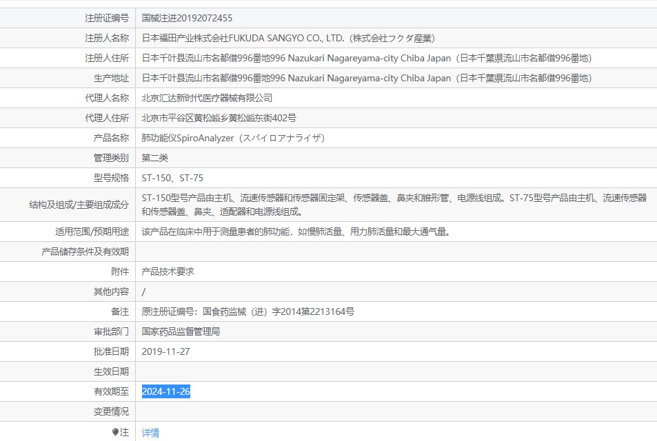This screenshot has height=441, width=657.
Task: Click the 生产地址 label
Action: coord(111,79)
